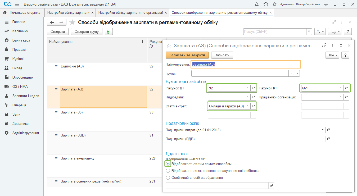Expand the Статті витрат dropdown
The width and height of the screenshot is (357, 196).
(247, 106)
